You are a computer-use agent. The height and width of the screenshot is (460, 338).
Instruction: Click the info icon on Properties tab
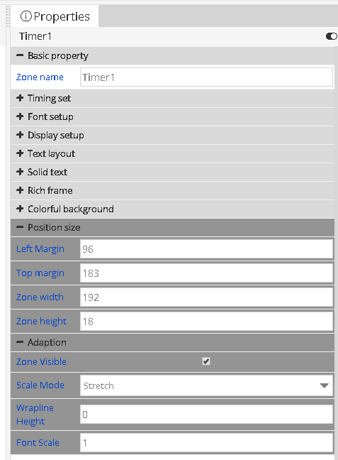point(26,16)
